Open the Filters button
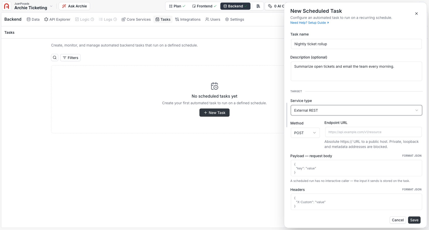The height and width of the screenshot is (230, 429). 70,58
